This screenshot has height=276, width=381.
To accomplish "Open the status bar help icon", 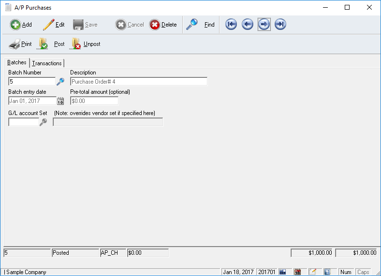I will click(x=327, y=272).
